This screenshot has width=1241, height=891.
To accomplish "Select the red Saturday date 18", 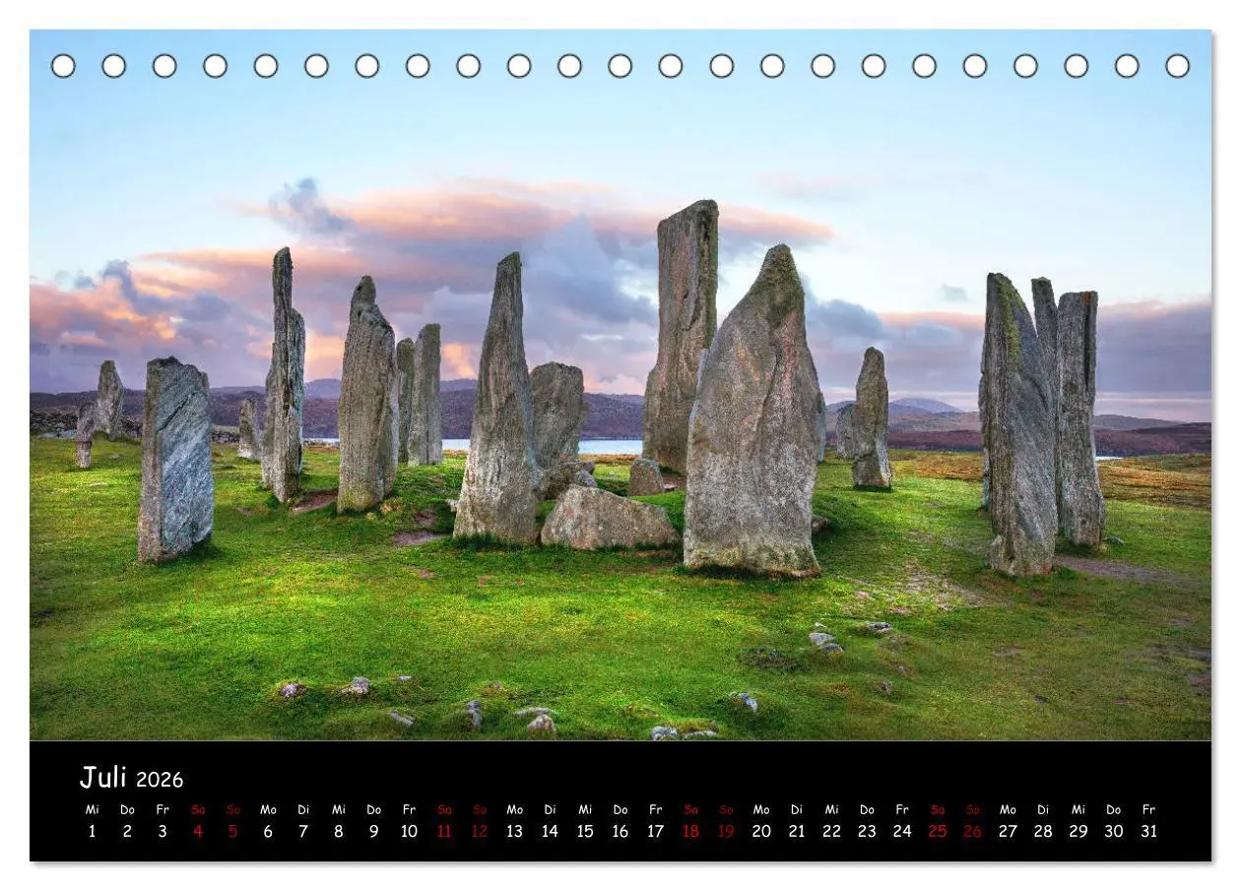I will (x=690, y=831).
